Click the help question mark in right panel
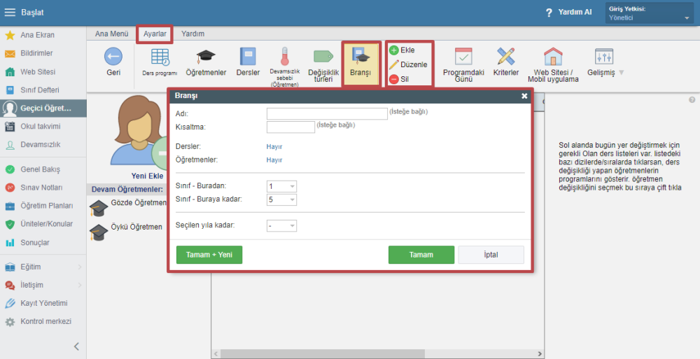The height and width of the screenshot is (359, 700). 692,100
